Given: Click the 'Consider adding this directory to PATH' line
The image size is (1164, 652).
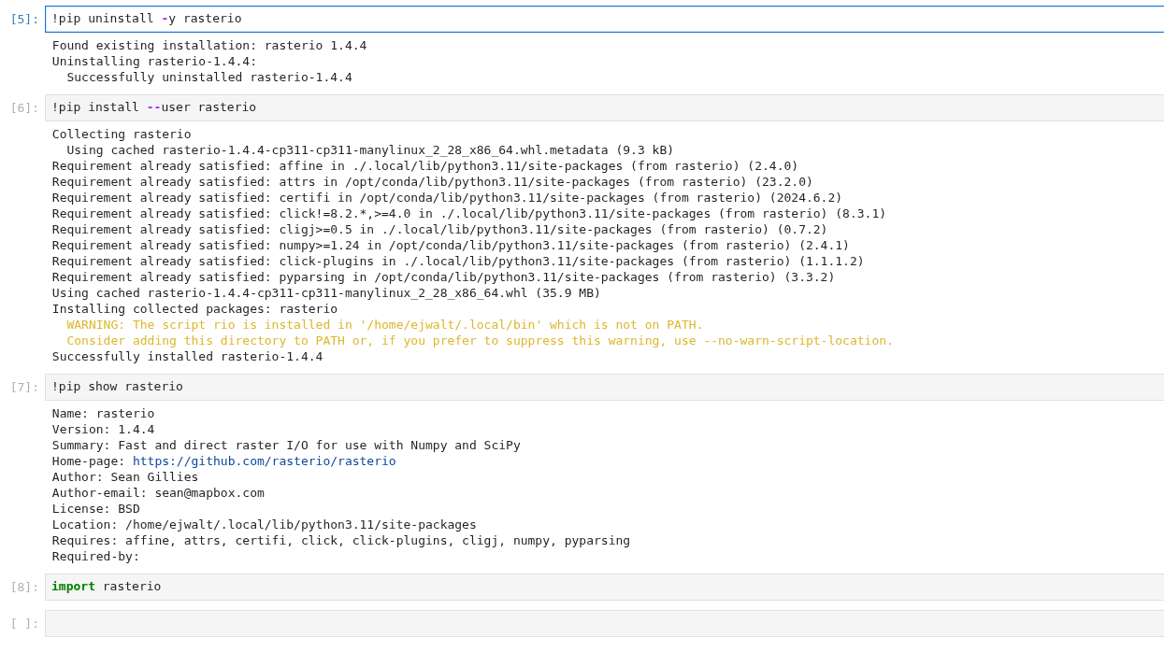Looking at the screenshot, I should click(480, 341).
